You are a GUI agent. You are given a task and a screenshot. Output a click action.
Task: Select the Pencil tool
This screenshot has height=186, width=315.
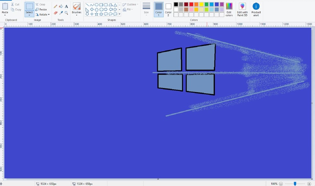[55, 6]
